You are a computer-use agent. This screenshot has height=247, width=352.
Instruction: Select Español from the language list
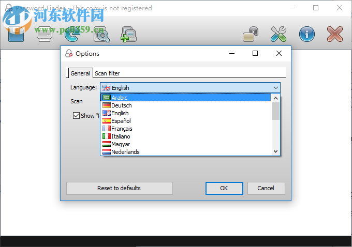186,121
